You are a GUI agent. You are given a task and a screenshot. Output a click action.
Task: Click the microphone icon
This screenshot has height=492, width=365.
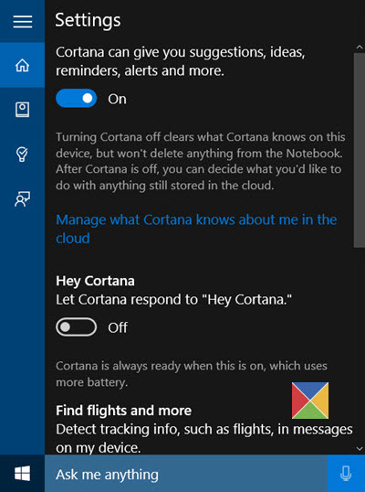[346, 473]
